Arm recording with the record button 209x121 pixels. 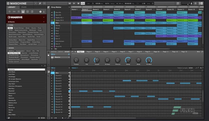pos(78,3)
